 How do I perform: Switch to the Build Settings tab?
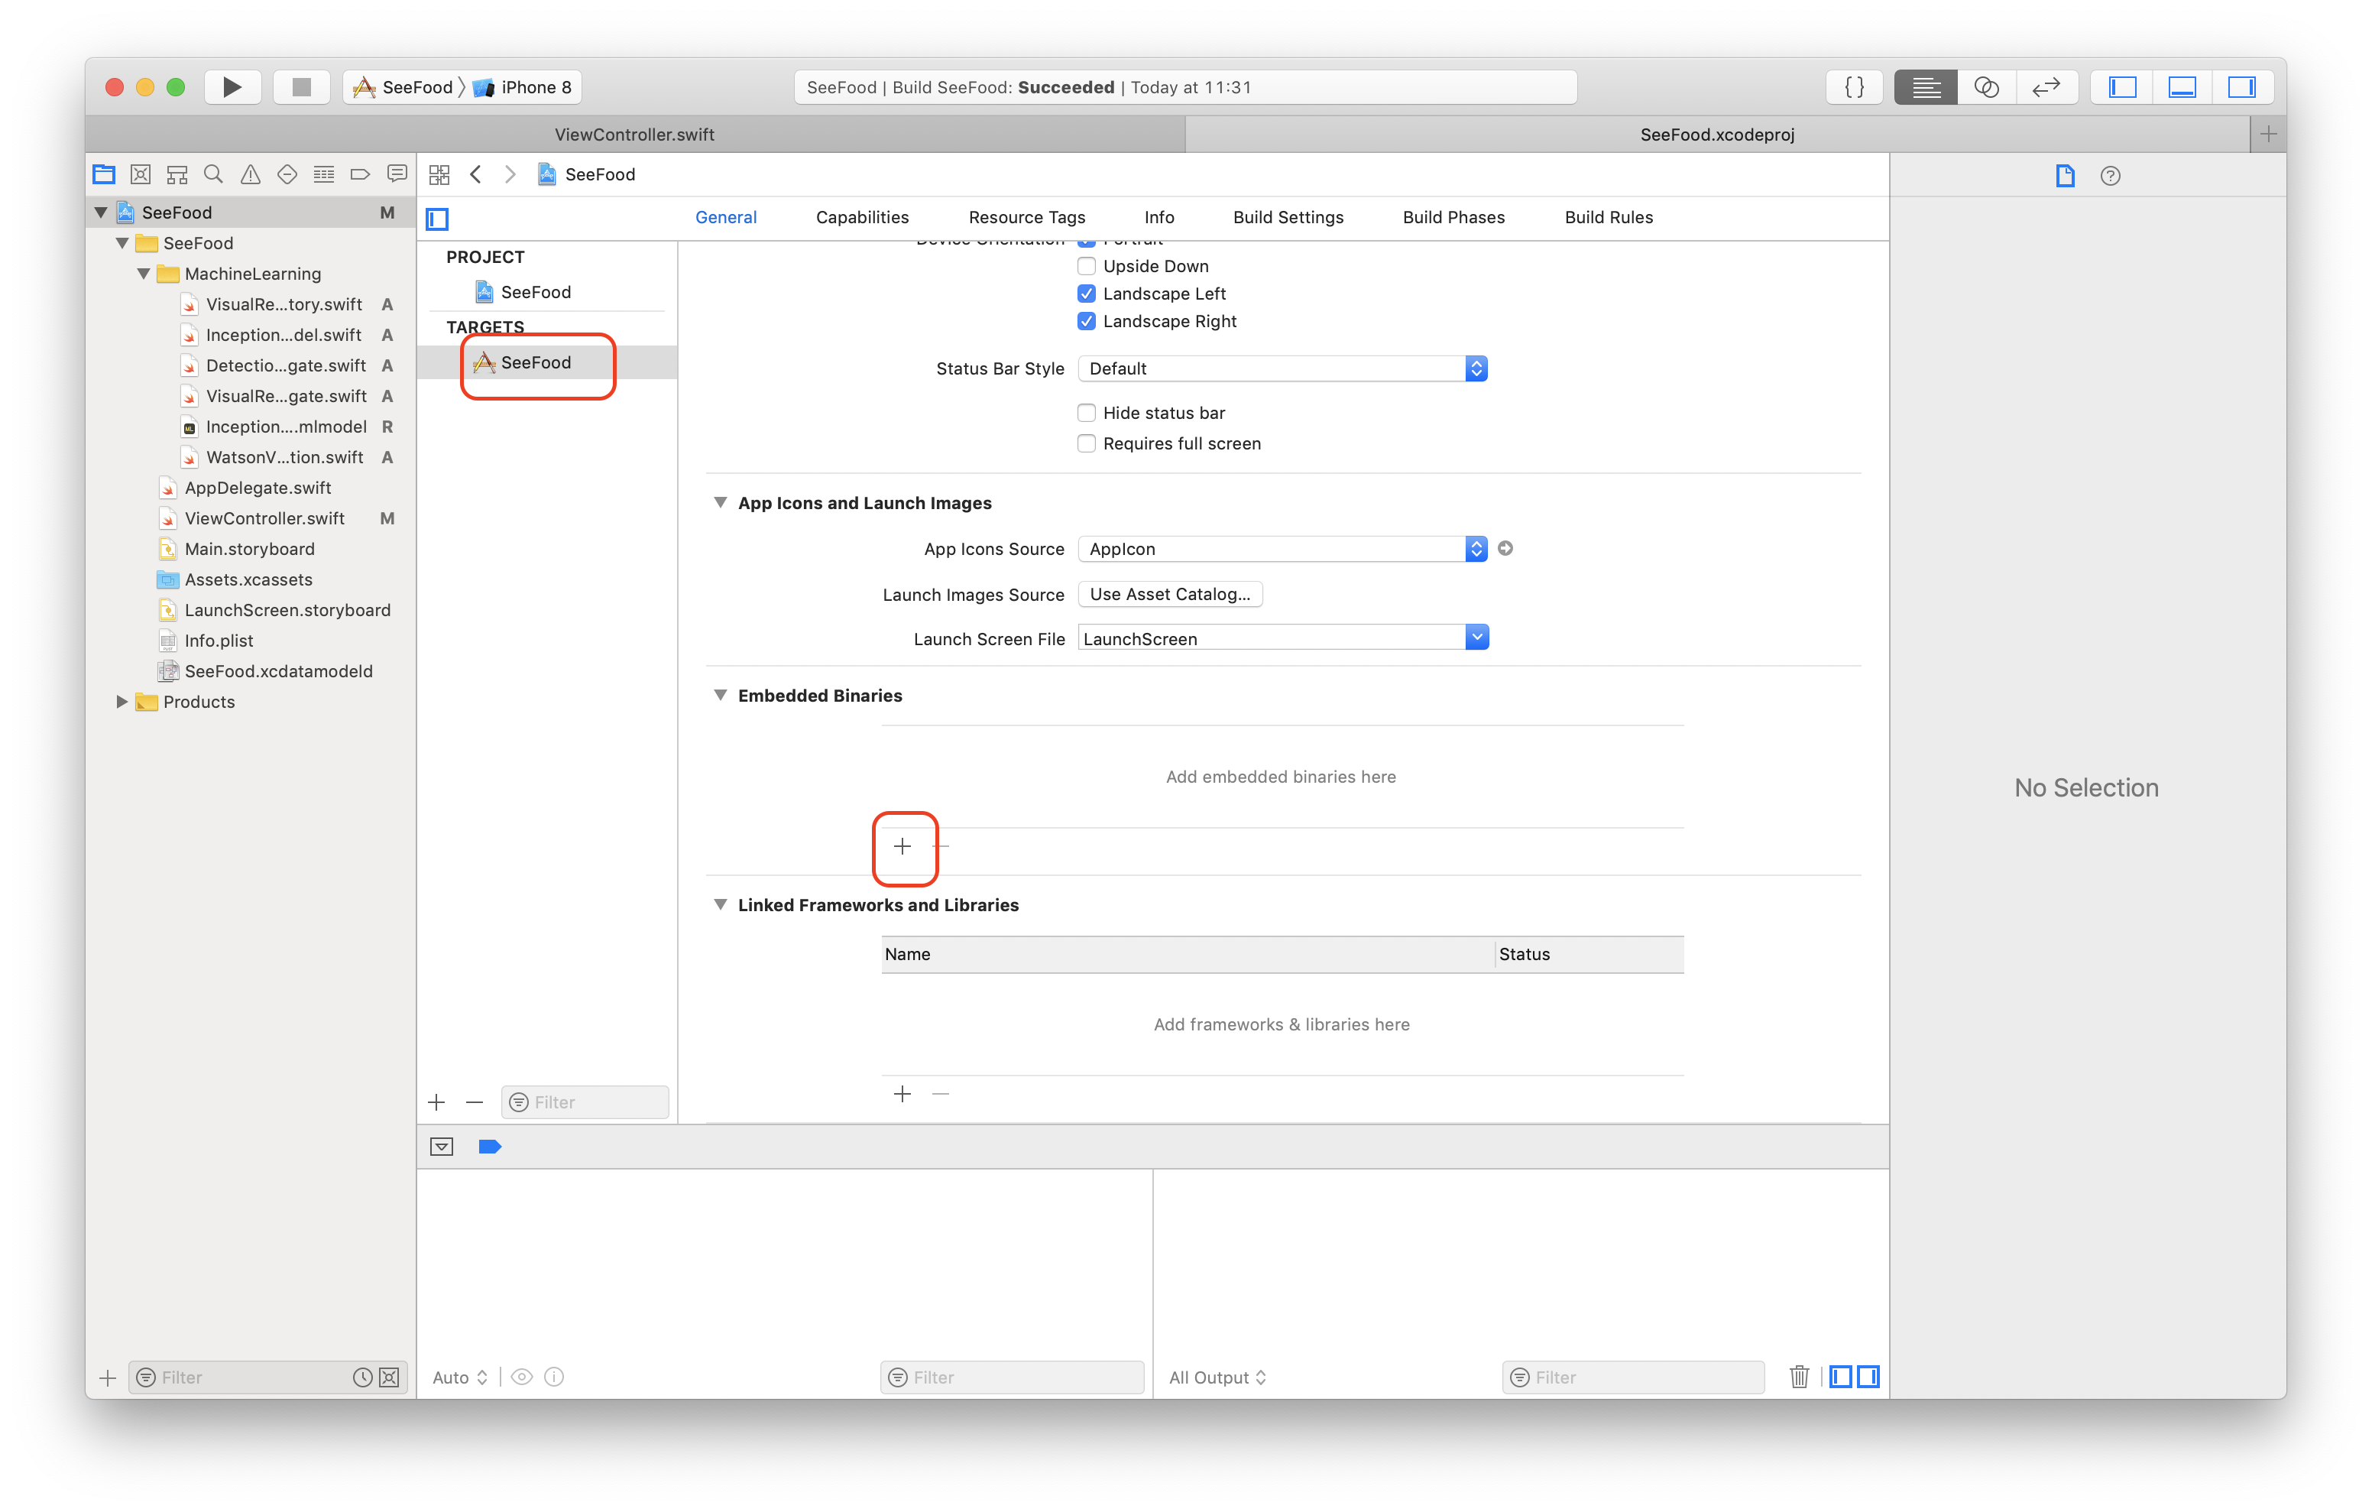(x=1288, y=217)
